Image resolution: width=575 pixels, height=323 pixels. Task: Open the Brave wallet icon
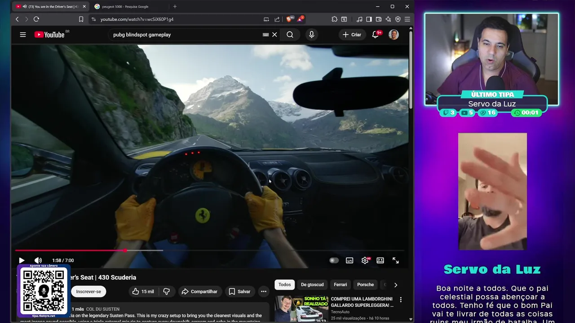(379, 19)
